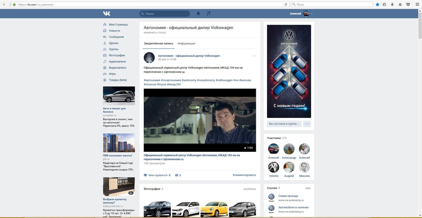Image resolution: width=422 pixels, height=218 pixels.
Task: Open the Firefox hamburger menu
Action: (417, 5)
